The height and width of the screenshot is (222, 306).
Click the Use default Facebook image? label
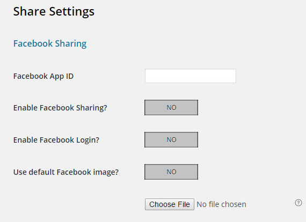point(66,172)
